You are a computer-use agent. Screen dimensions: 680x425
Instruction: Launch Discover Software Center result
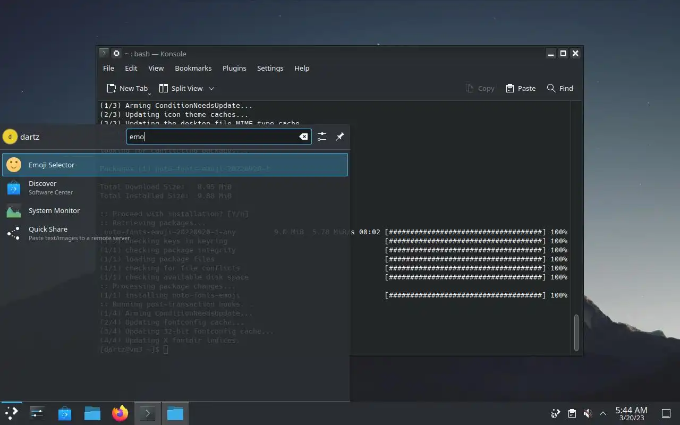[175, 188]
